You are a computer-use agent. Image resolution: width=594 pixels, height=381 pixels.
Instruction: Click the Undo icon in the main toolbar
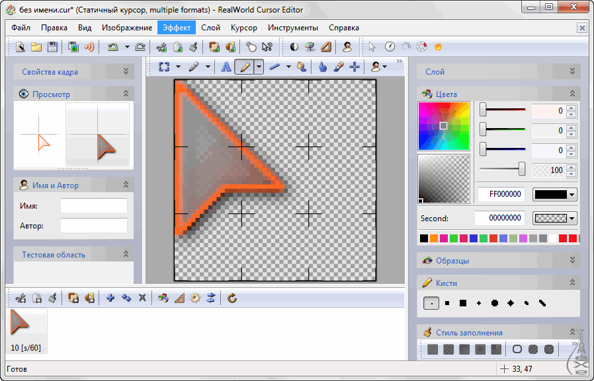[x=112, y=47]
